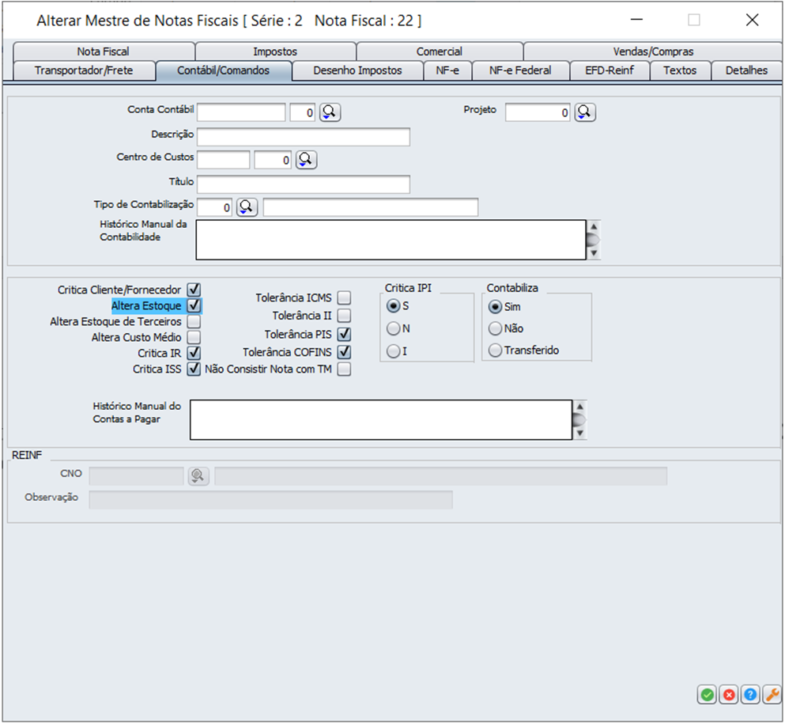
Task: Focus the Título text field
Action: pyautogui.click(x=304, y=184)
